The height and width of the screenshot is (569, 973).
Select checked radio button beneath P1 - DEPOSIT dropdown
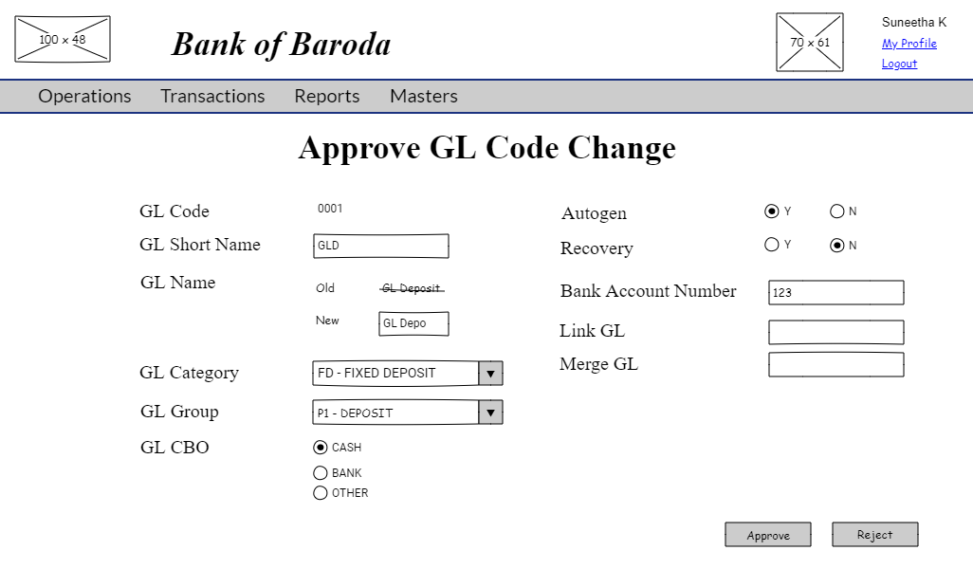pos(321,448)
